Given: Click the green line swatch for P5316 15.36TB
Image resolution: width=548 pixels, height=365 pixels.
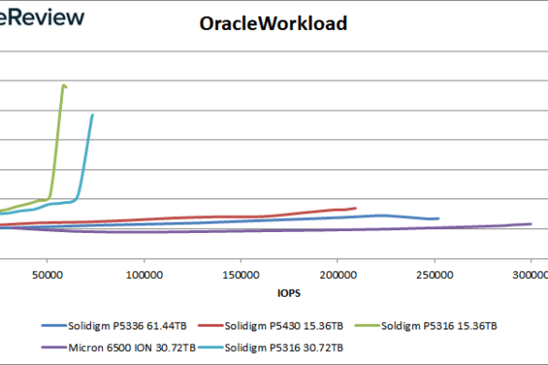Looking at the screenshot, I should pyautogui.click(x=367, y=326).
